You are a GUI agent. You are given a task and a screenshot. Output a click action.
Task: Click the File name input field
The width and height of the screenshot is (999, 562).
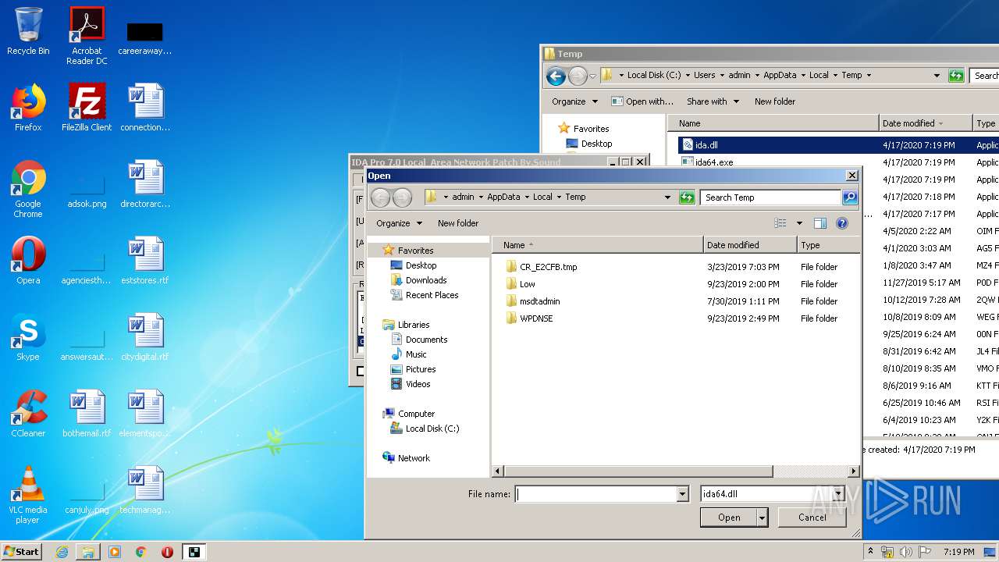(x=595, y=494)
